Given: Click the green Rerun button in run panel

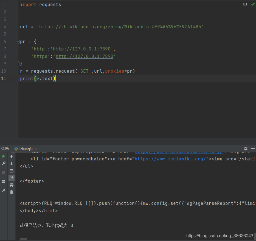Looking at the screenshot, I should point(4,156).
